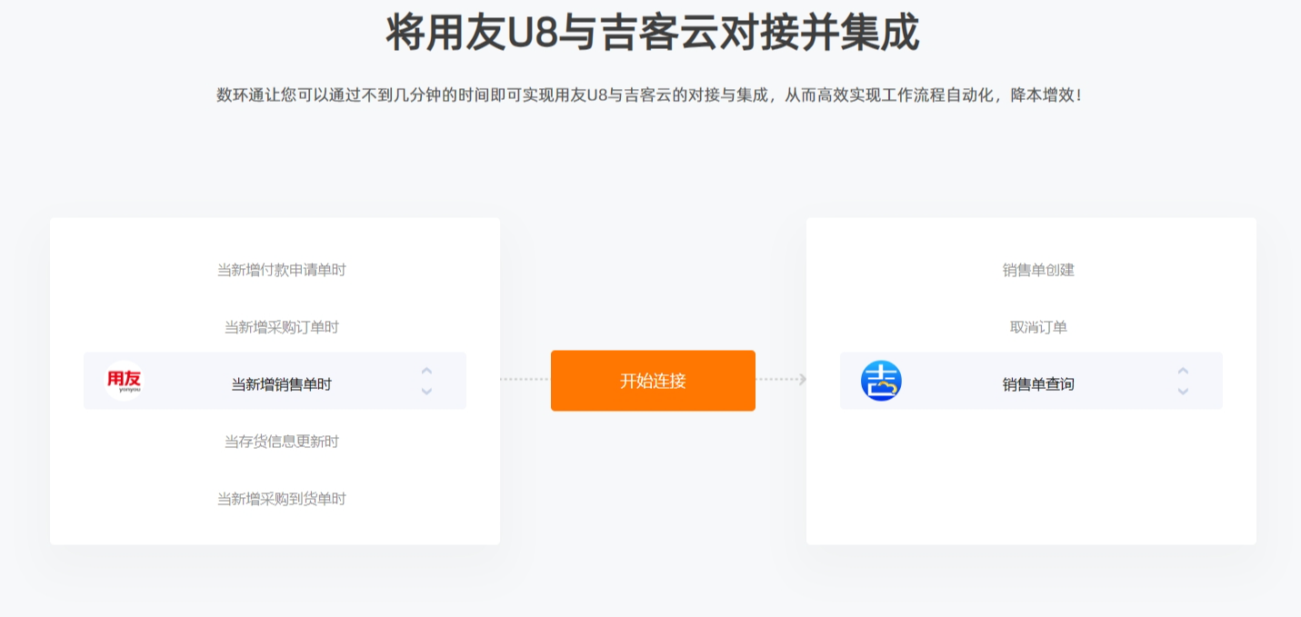This screenshot has width=1301, height=617.
Task: Click the arrowhead pointing to Jikeyun panel
Action: coord(802,379)
